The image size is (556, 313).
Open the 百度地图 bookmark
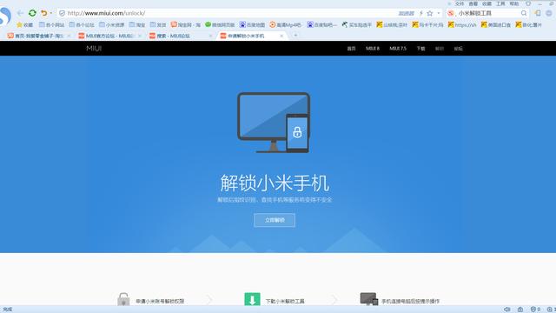[252, 25]
